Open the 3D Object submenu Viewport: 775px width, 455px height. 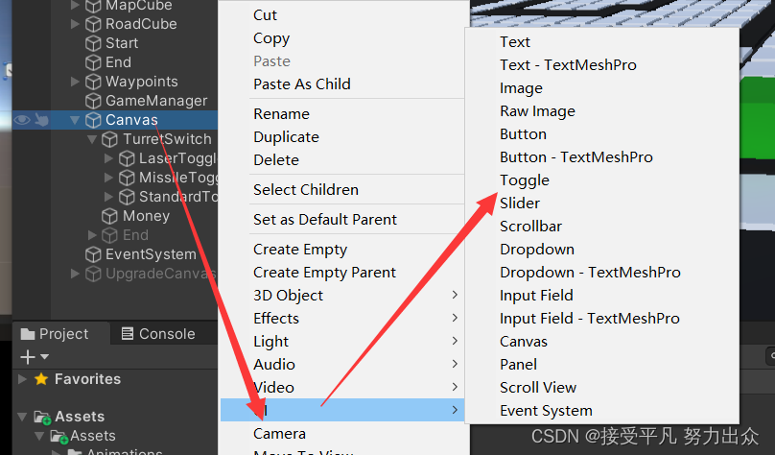pos(288,296)
